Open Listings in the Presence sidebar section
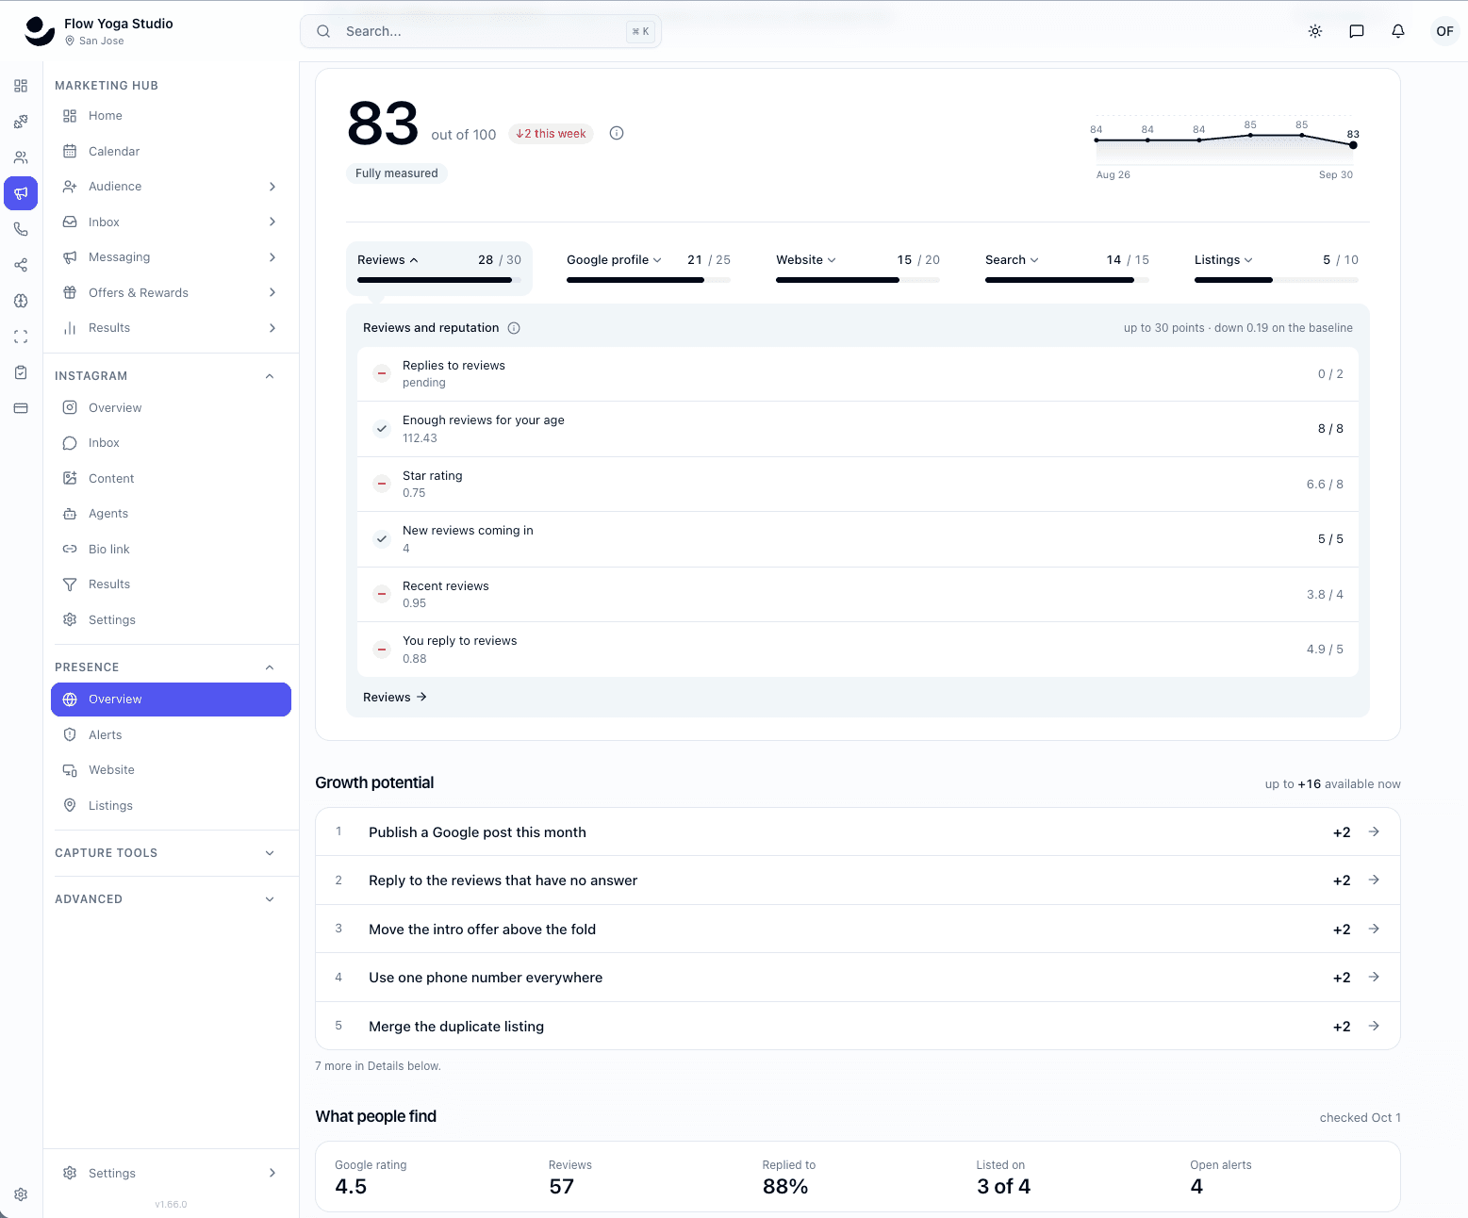The width and height of the screenshot is (1468, 1218). [x=171, y=806]
